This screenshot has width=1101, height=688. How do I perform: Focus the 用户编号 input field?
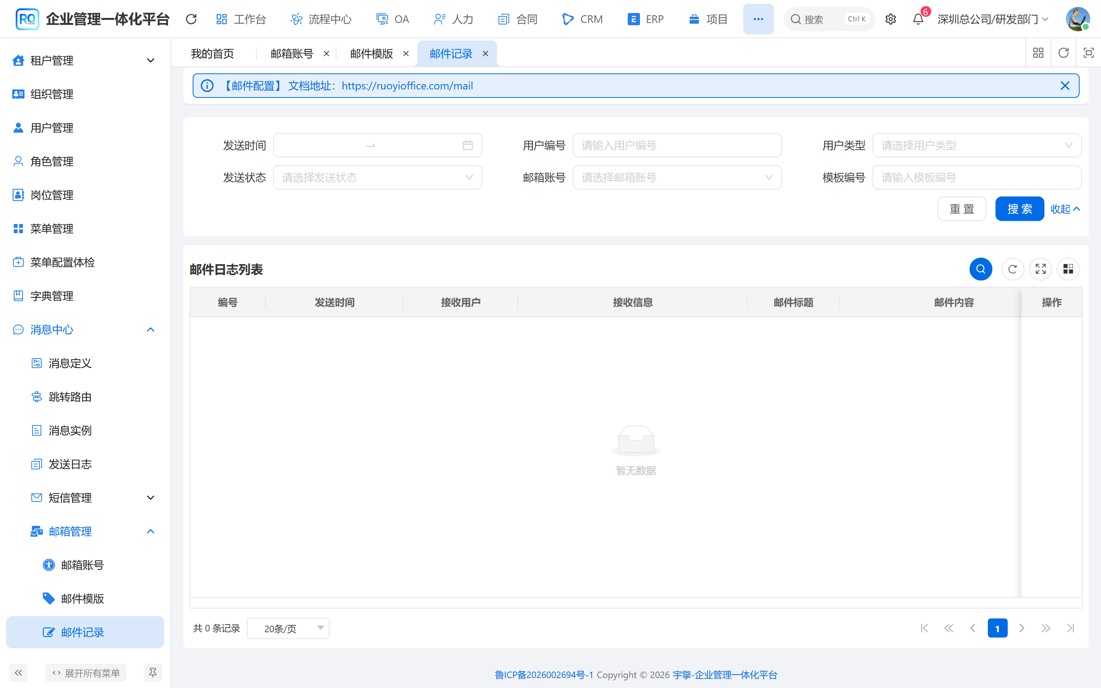click(677, 145)
